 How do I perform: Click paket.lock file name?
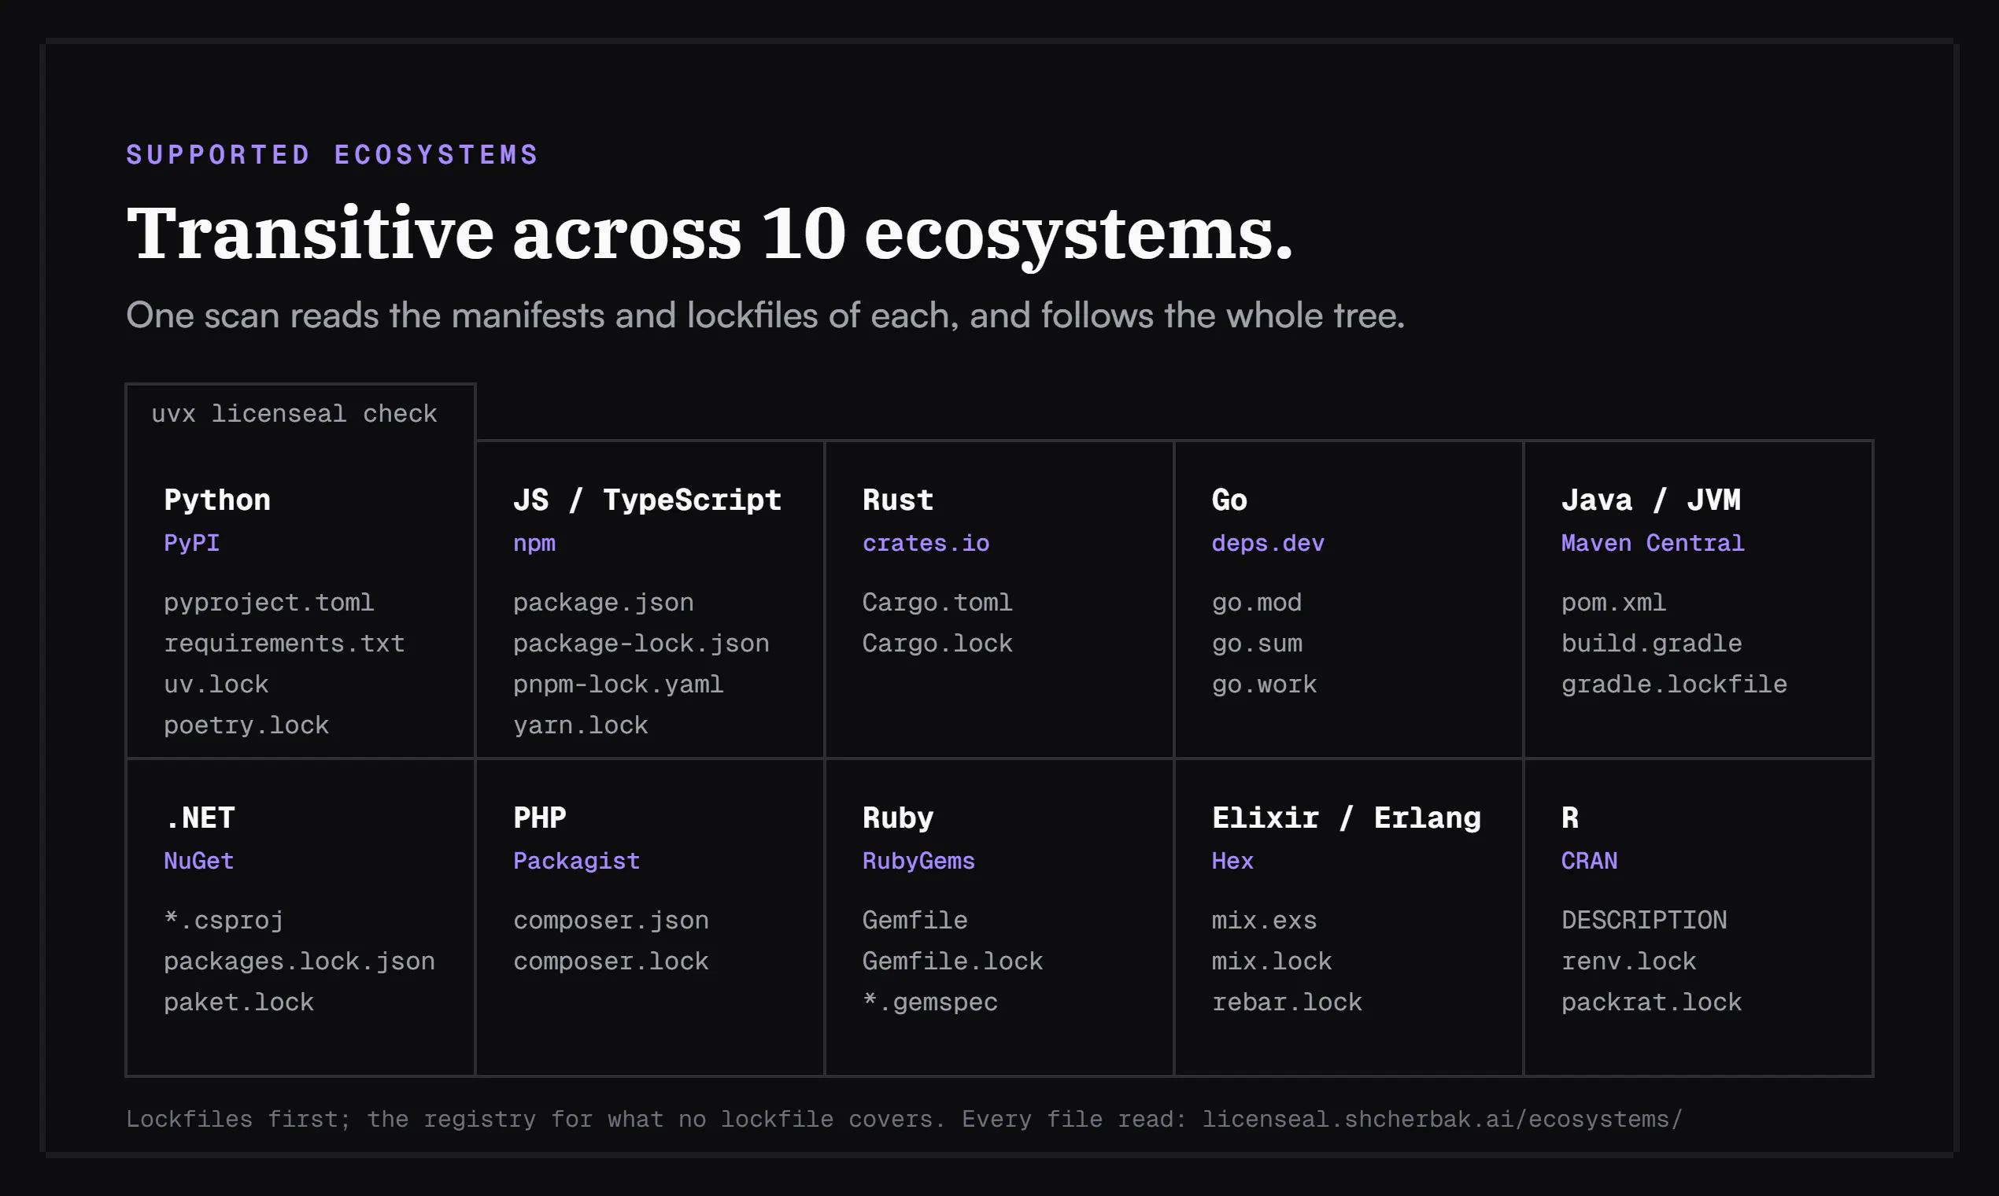coord(238,1002)
